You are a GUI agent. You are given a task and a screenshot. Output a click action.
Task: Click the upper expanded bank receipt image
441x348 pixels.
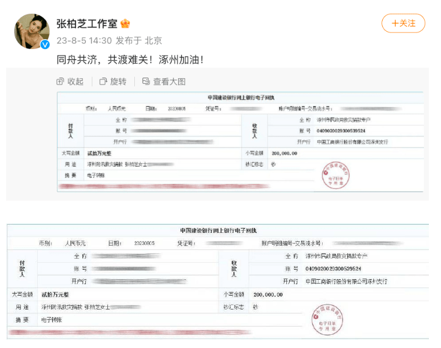tap(241, 142)
